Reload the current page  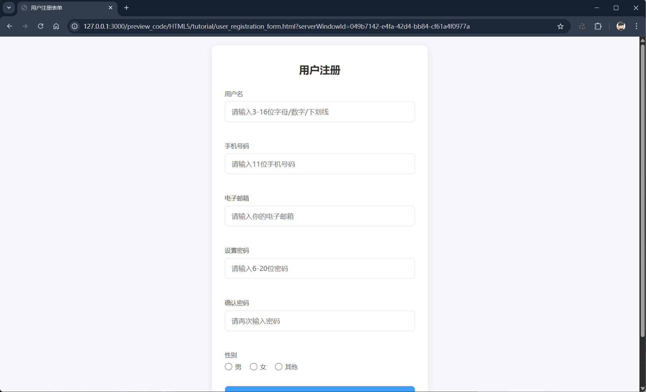(x=40, y=26)
